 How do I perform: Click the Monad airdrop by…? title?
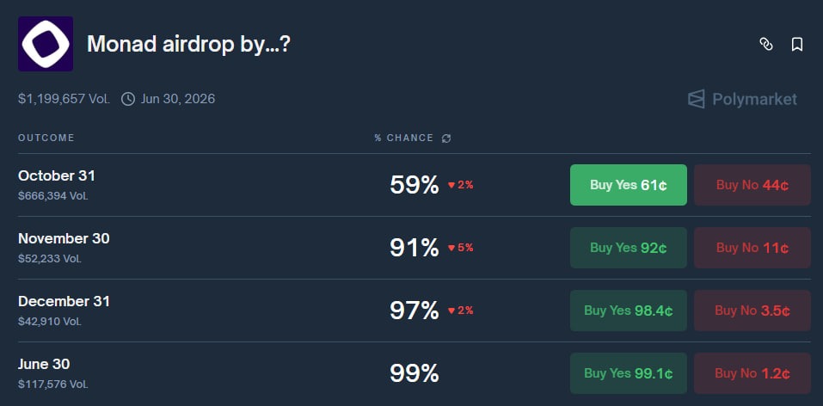188,44
